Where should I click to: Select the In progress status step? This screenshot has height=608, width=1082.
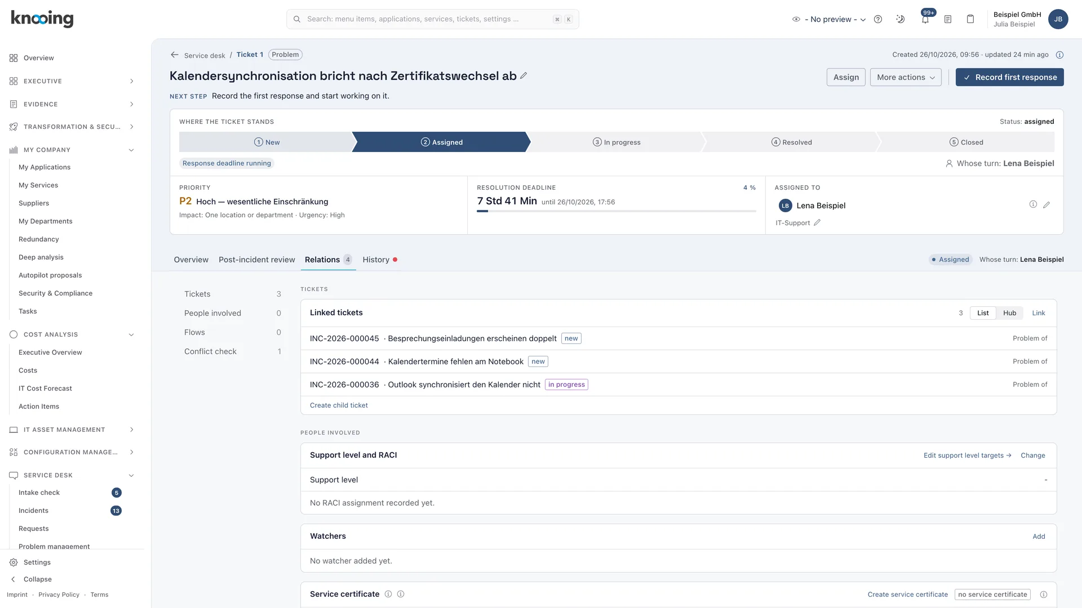(x=617, y=142)
